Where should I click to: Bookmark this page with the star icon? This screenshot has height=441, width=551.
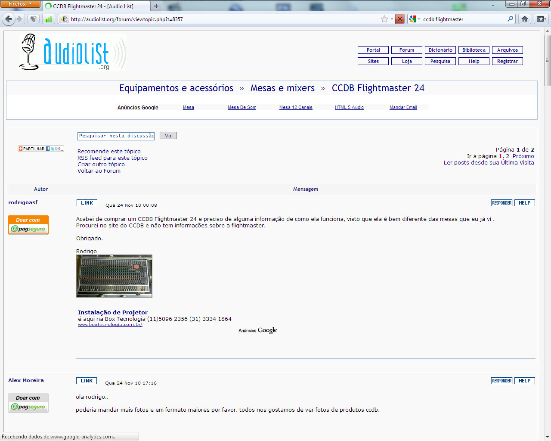tap(384, 19)
